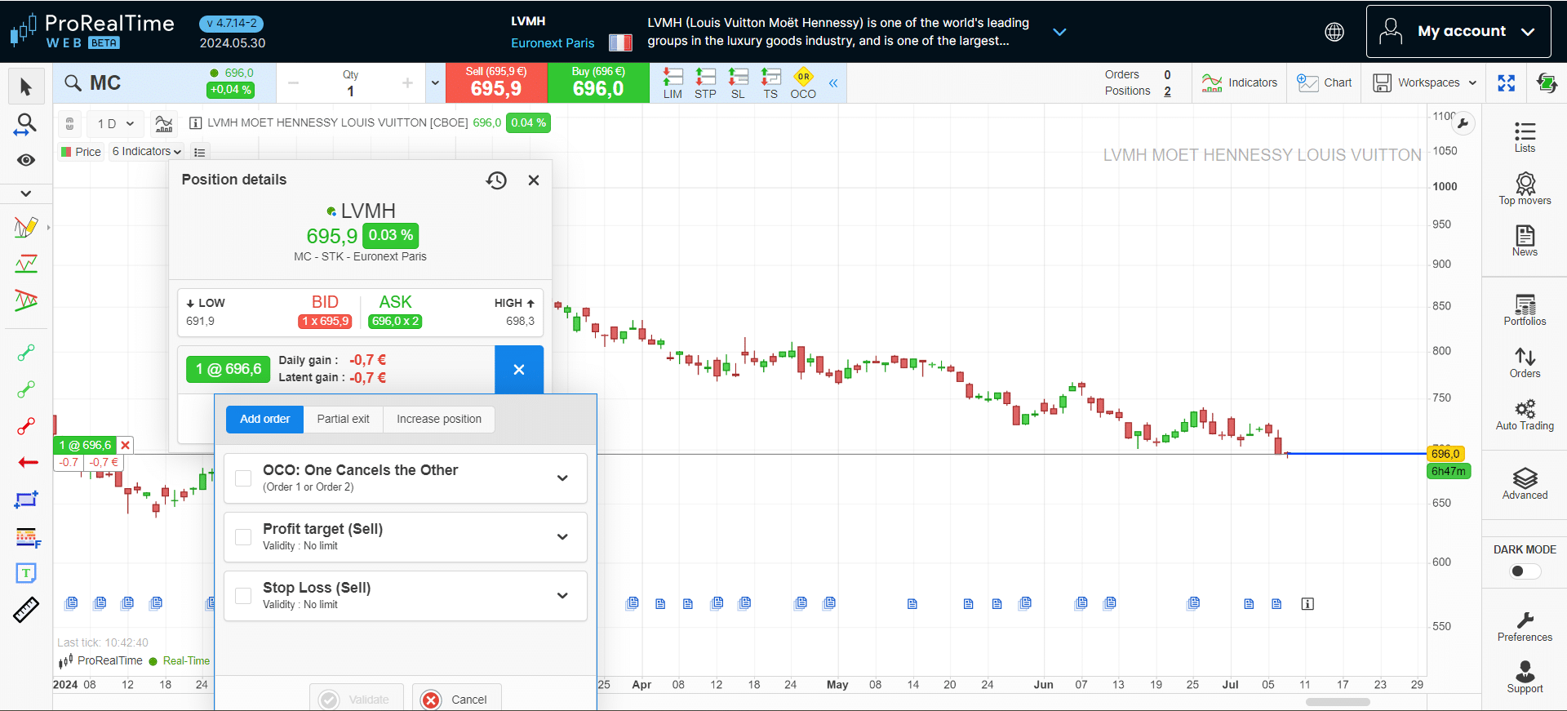The width and height of the screenshot is (1567, 711).
Task: Open the Lists panel
Action: point(1525,137)
